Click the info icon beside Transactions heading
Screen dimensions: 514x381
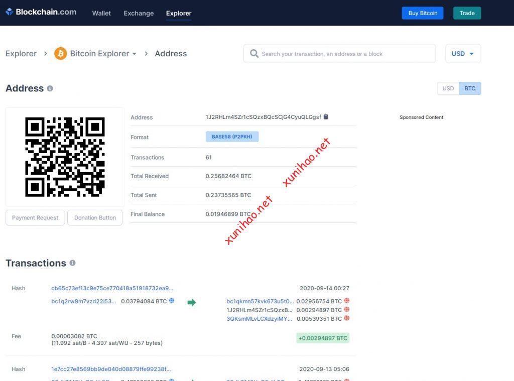(x=72, y=263)
